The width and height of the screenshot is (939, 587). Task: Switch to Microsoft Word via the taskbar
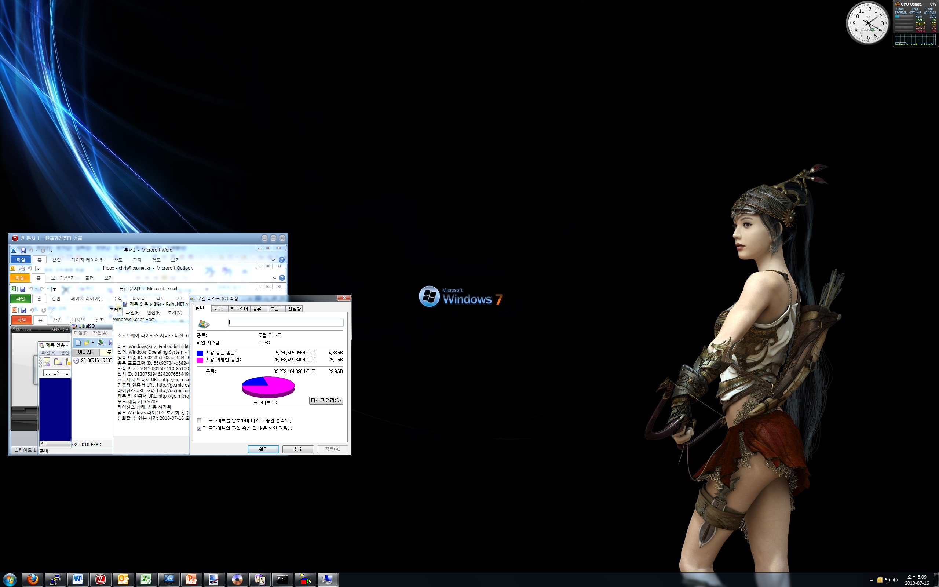point(78,580)
